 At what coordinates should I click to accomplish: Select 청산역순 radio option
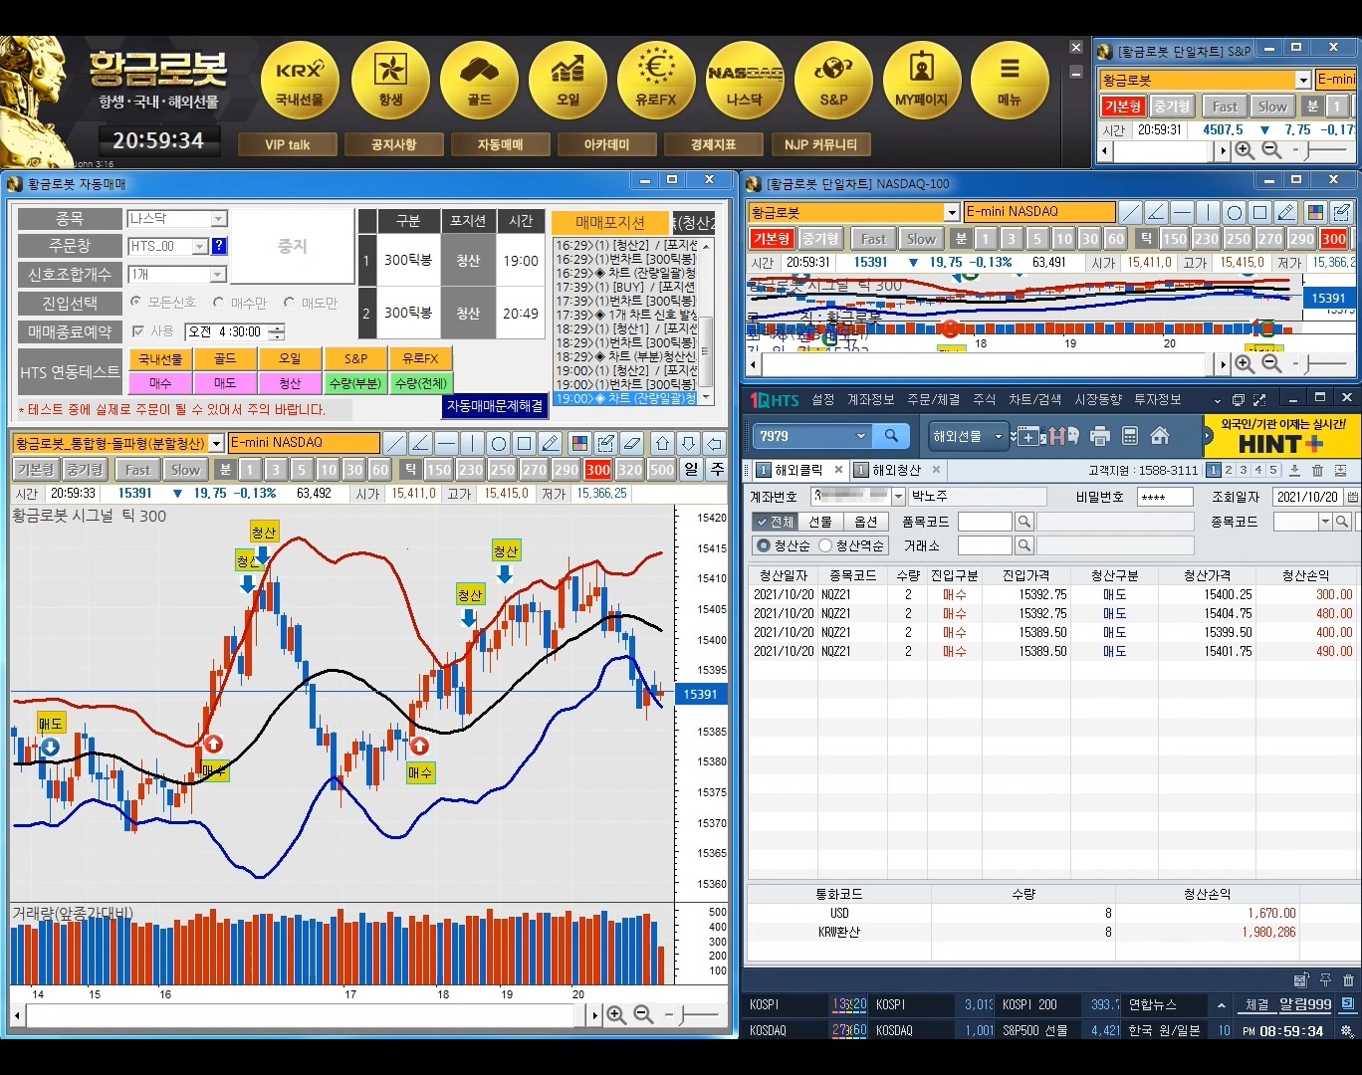tap(825, 545)
